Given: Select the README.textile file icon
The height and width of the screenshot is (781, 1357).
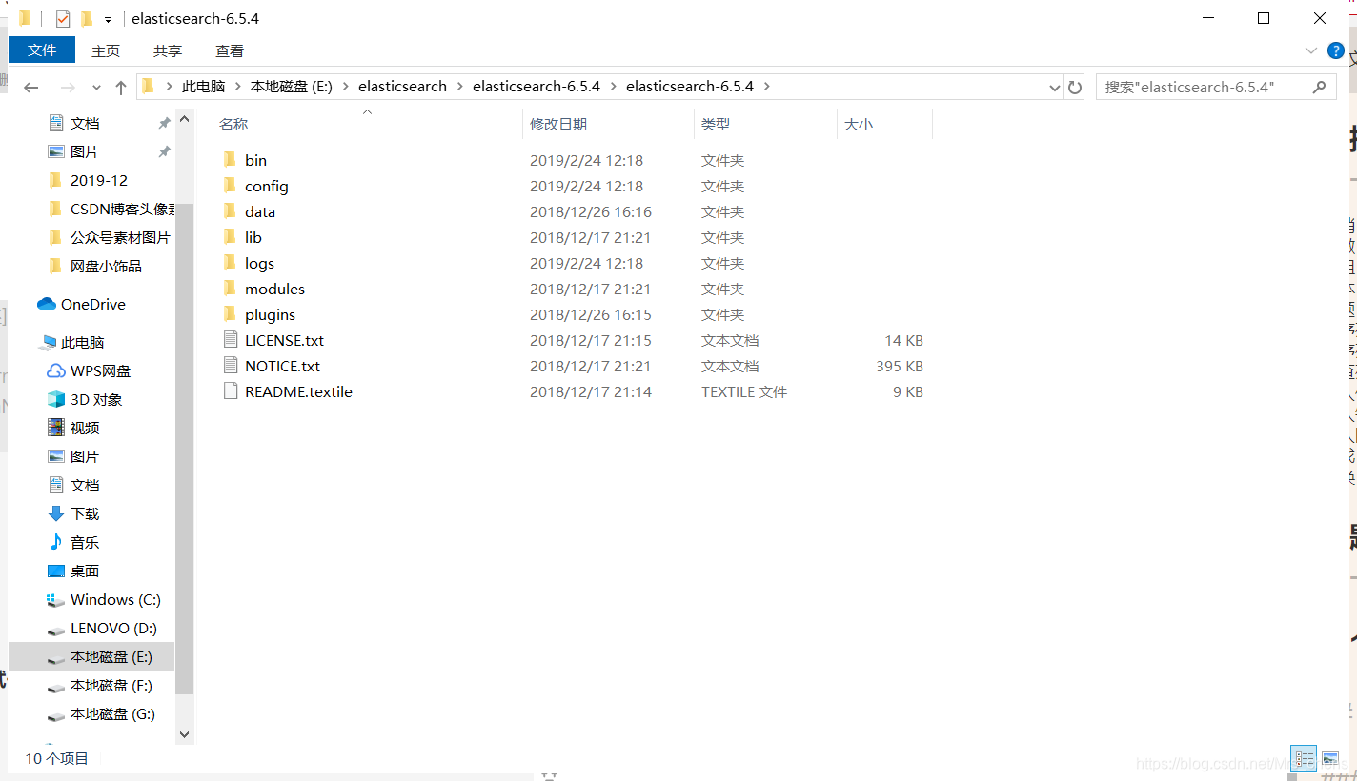Looking at the screenshot, I should click(230, 391).
